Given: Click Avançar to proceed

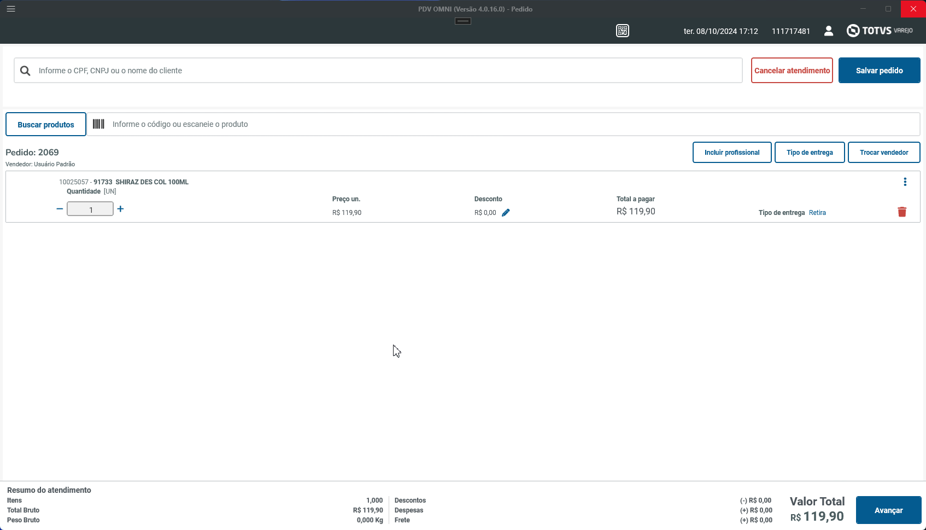Looking at the screenshot, I should 889,510.
